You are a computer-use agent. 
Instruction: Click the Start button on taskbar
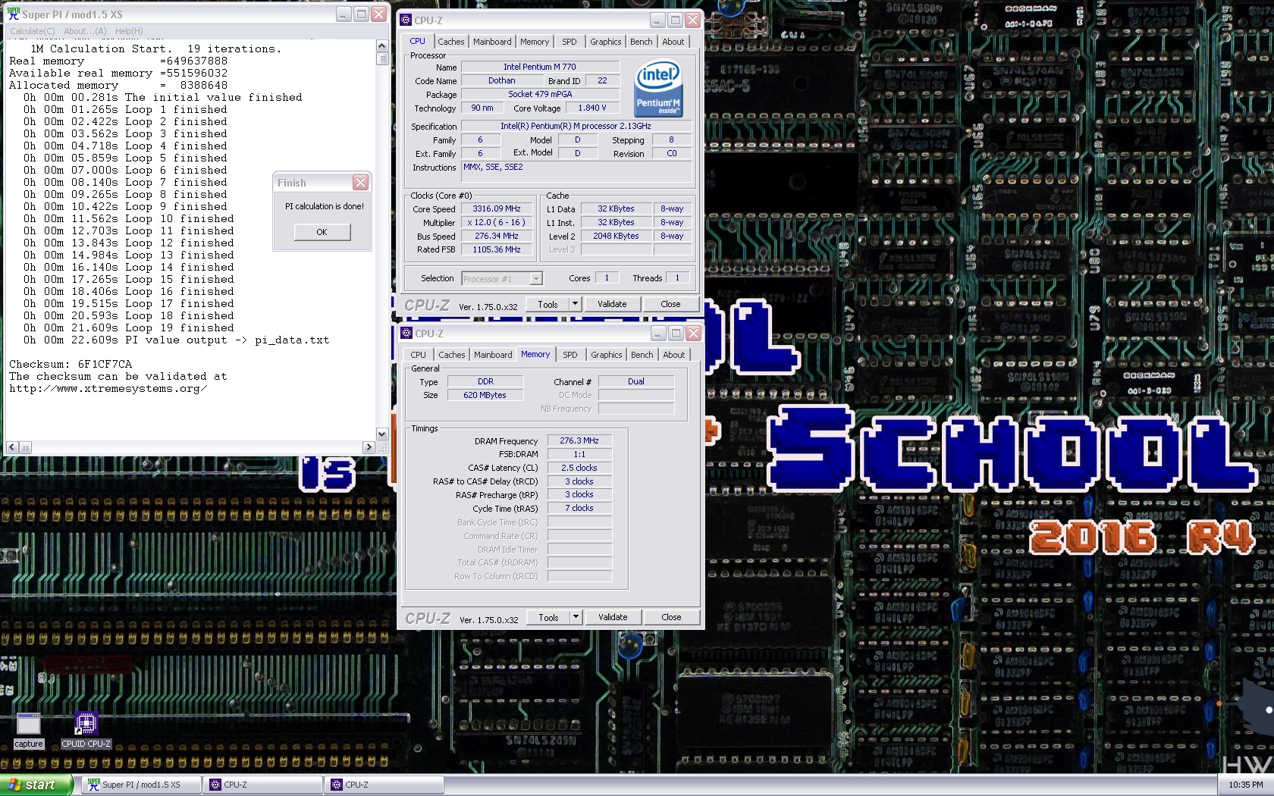pos(36,785)
